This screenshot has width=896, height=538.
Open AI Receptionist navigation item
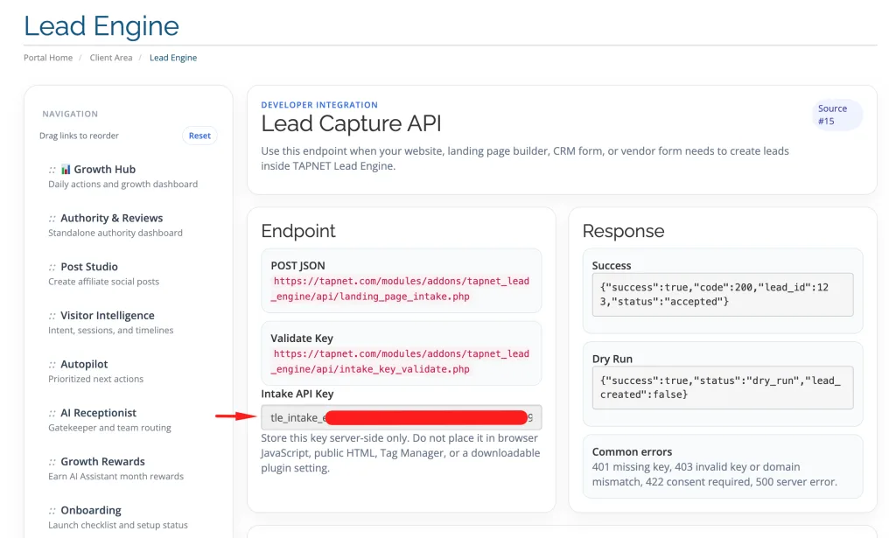[98, 412]
